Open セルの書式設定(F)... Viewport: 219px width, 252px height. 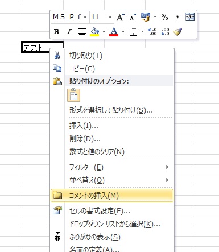point(112,210)
